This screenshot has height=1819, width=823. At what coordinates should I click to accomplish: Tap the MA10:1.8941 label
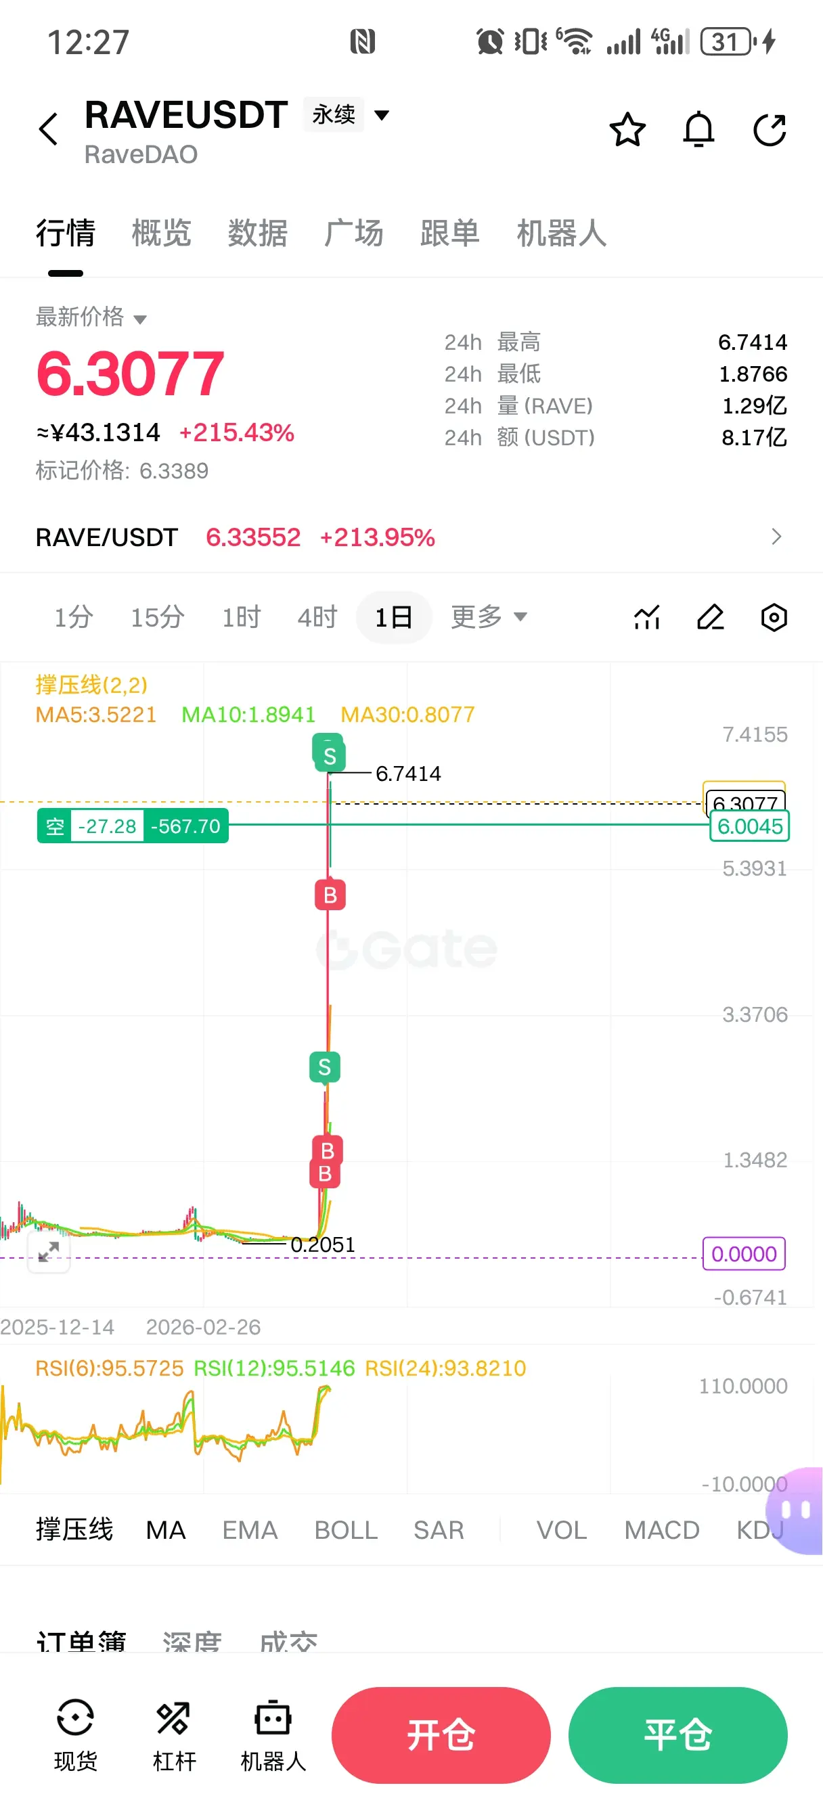tap(248, 715)
